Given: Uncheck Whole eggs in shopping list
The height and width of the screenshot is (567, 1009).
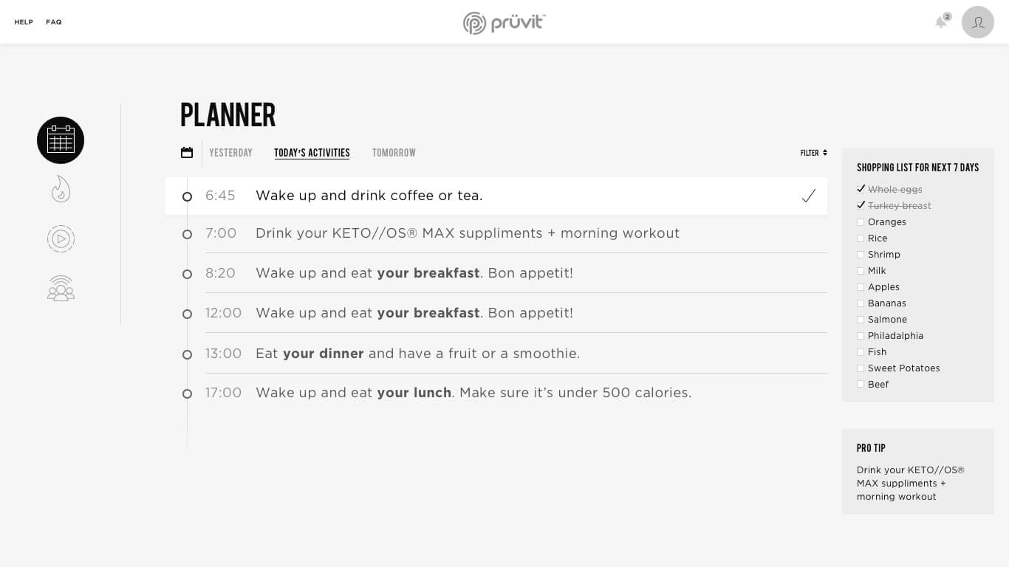Looking at the screenshot, I should pyautogui.click(x=861, y=189).
